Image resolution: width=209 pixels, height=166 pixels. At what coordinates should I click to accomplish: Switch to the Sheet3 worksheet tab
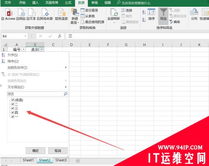61,160
